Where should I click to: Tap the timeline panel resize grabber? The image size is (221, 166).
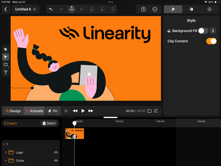tap(110, 117)
